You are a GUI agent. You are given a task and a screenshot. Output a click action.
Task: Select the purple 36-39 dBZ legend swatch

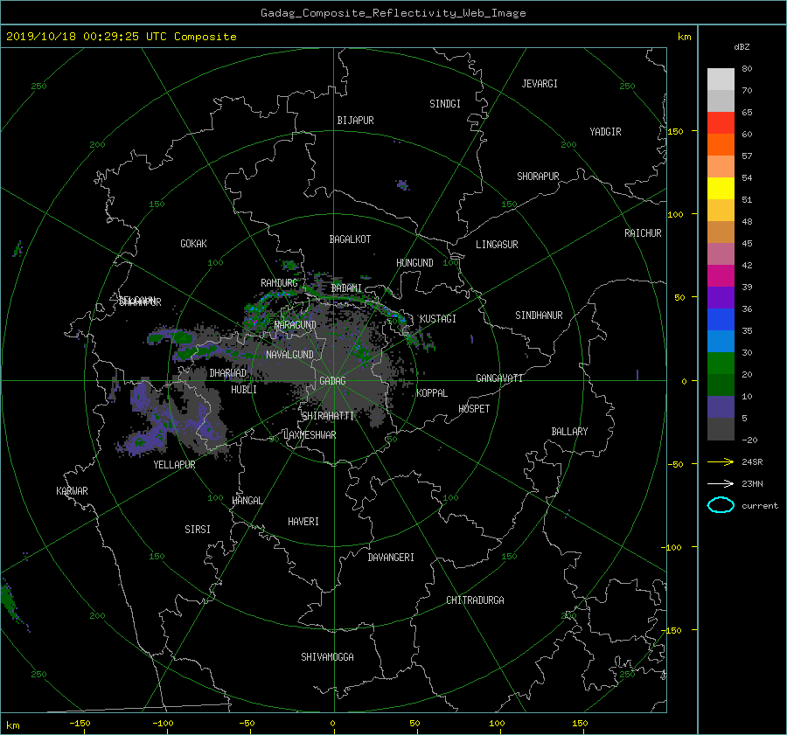pyautogui.click(x=721, y=298)
